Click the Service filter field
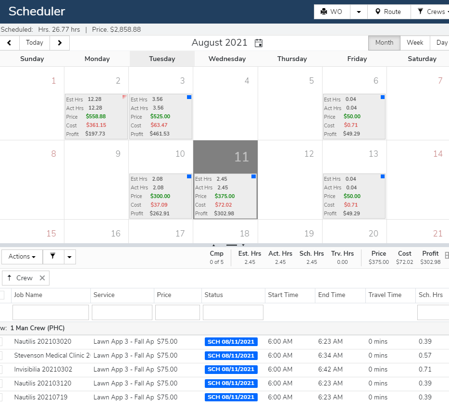This screenshot has height=410, width=449. pyautogui.click(x=122, y=312)
